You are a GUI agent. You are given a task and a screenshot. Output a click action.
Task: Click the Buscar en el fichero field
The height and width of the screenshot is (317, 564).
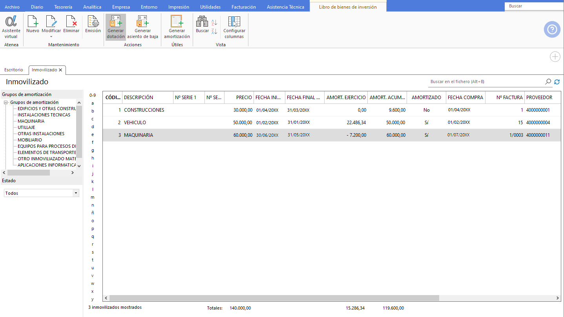tap(486, 82)
